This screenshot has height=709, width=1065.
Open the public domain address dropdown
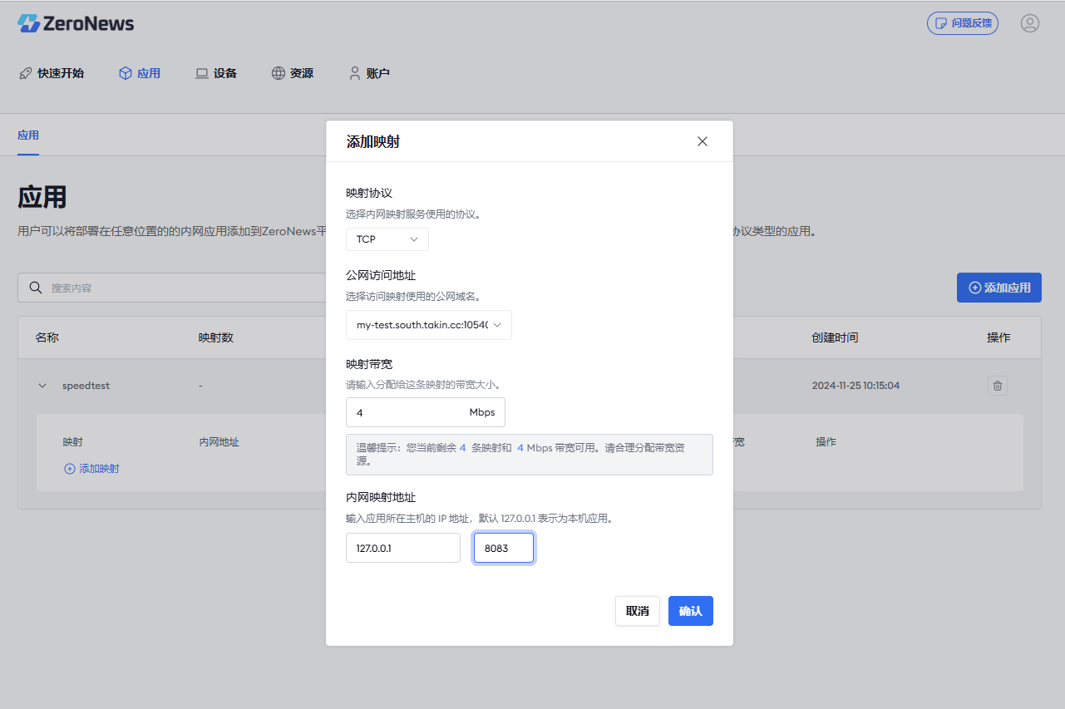[428, 325]
